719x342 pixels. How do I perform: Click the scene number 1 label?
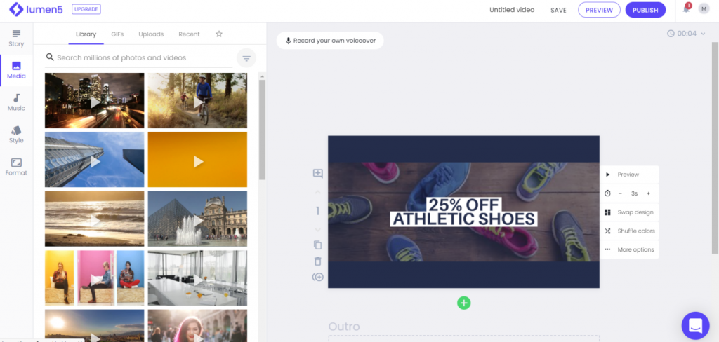click(x=317, y=211)
